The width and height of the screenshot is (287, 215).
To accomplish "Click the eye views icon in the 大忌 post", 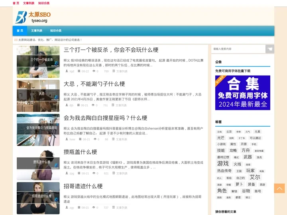I will point(93,105).
